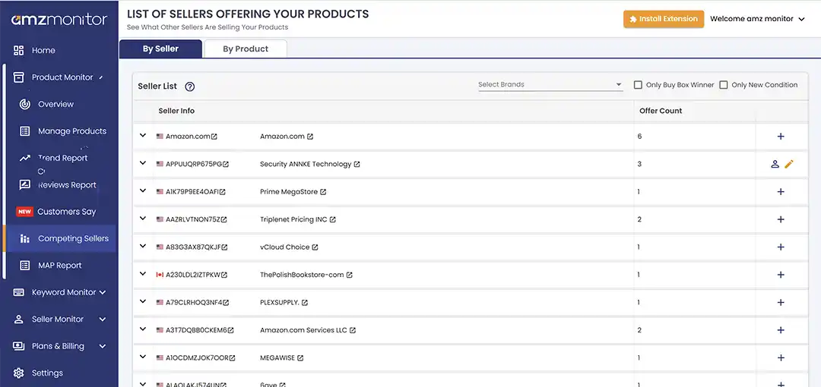Open external link for MEGAWISE
The width and height of the screenshot is (821, 387).
[300, 358]
